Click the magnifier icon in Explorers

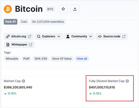point(39,36)
